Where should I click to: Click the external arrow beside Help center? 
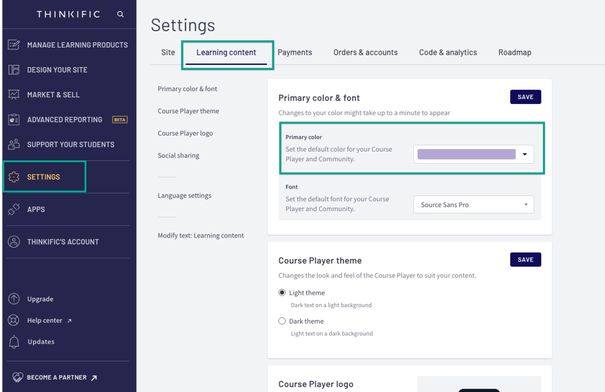pos(69,321)
